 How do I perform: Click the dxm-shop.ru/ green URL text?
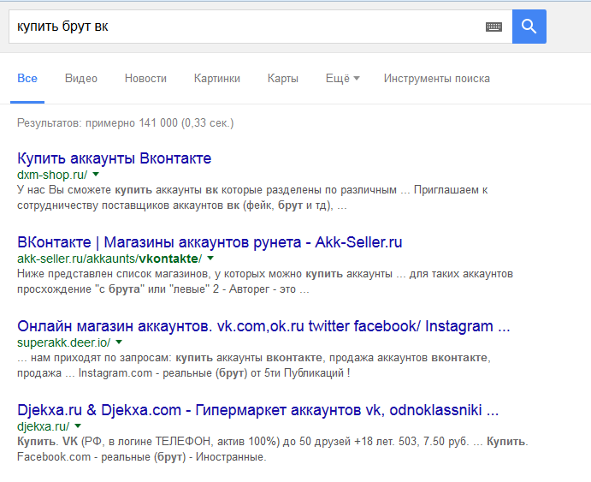coord(52,175)
